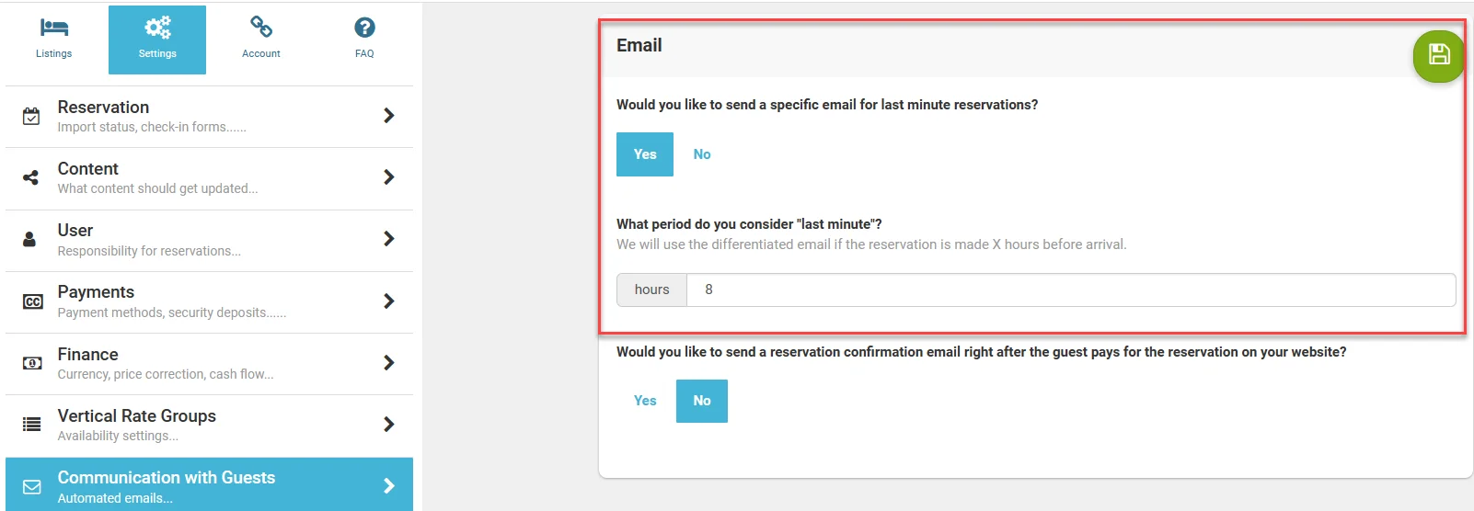Click the Finance banknote icon
The image size is (1474, 511).
32,363
